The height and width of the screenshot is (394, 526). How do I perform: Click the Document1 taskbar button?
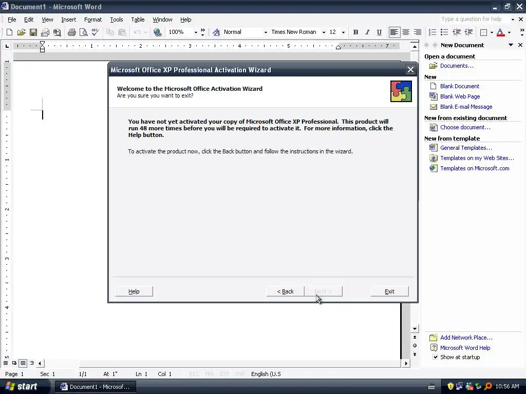(x=95, y=387)
